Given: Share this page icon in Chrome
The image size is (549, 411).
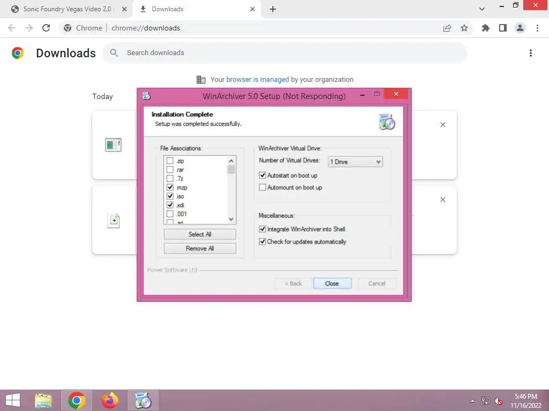Looking at the screenshot, I should point(447,28).
